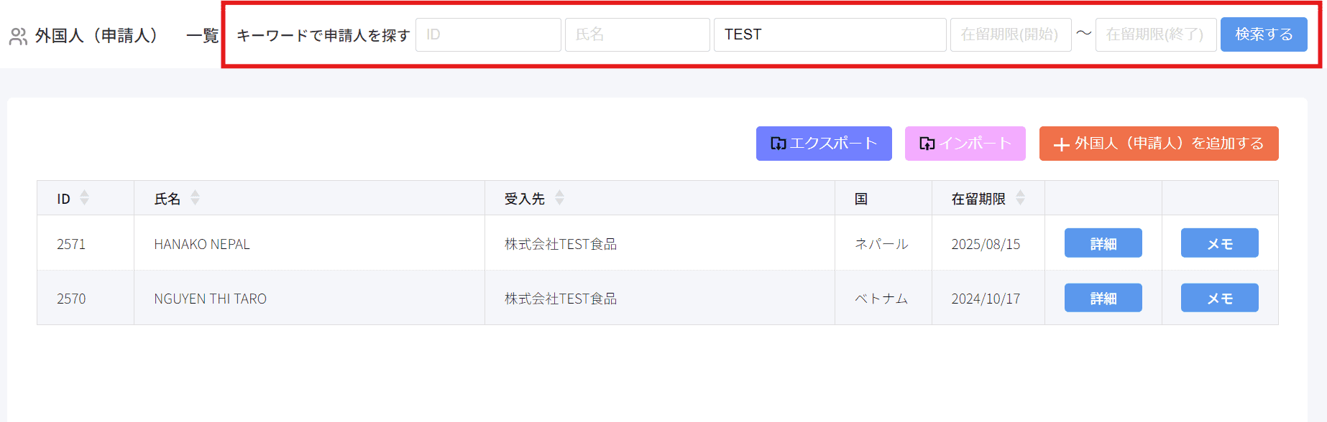Open メモ for HANAKO NEPAL
The width and height of the screenshot is (1327, 422).
coord(1219,243)
